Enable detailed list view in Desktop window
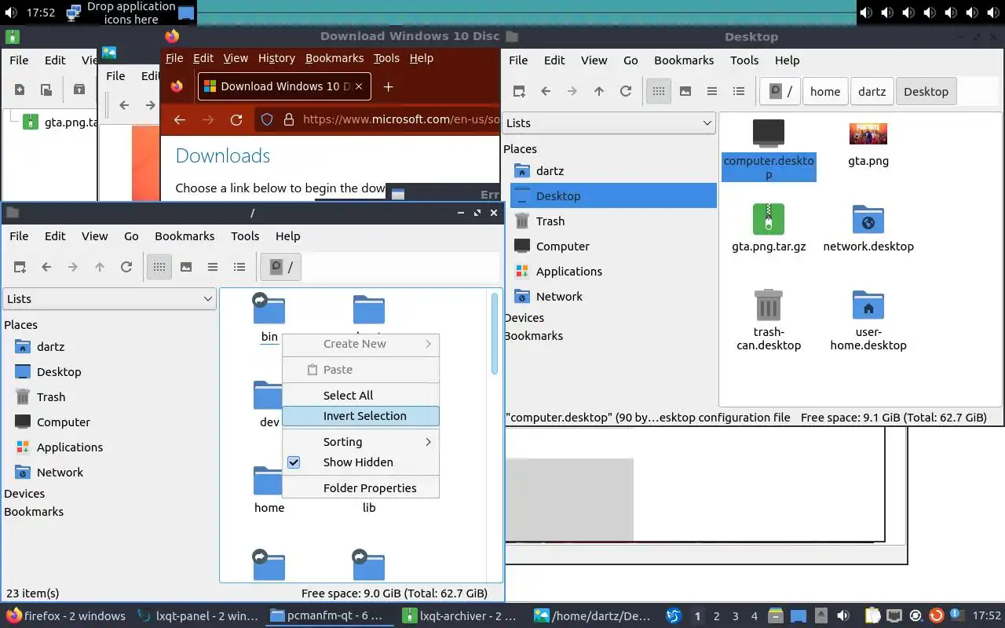The image size is (1005, 628). pyautogui.click(x=739, y=91)
